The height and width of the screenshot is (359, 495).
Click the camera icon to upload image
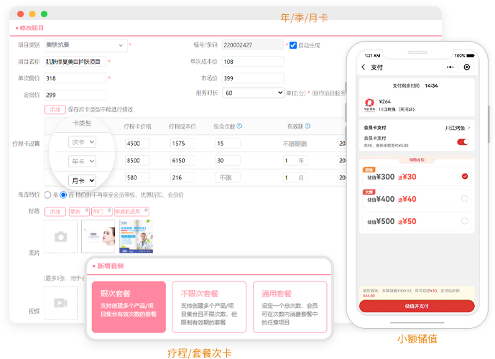pyautogui.click(x=60, y=236)
